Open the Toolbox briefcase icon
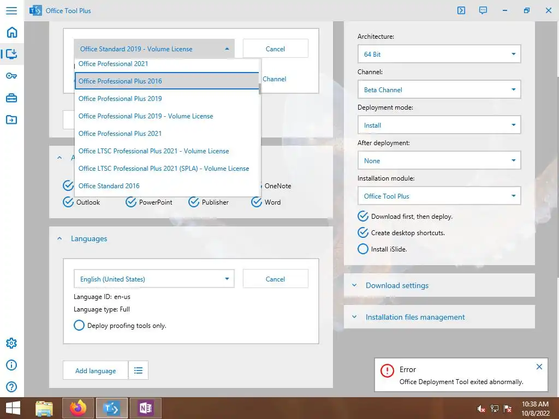Screen dimensions: 559x419 pyautogui.click(x=11, y=98)
